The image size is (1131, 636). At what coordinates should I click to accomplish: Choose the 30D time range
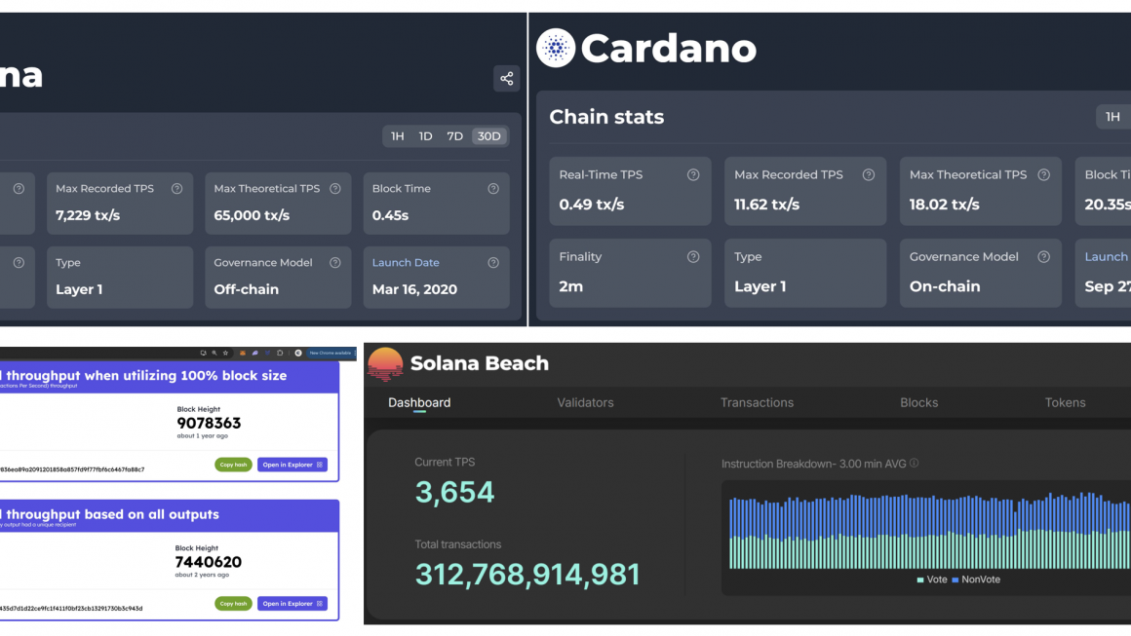tap(489, 136)
